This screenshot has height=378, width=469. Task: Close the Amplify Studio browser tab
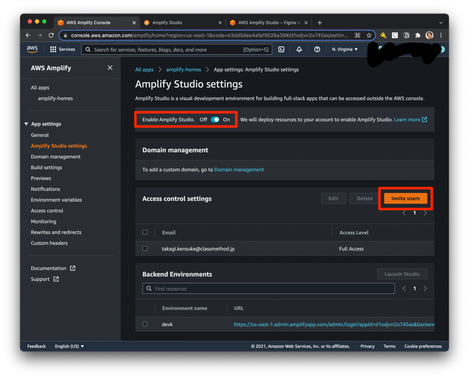pos(220,23)
